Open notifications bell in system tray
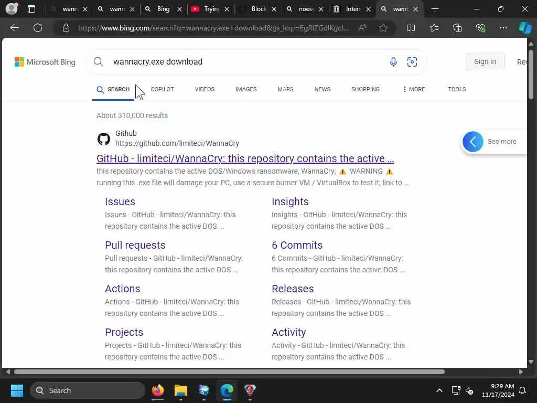Image resolution: width=537 pixels, height=403 pixels. 523,390
